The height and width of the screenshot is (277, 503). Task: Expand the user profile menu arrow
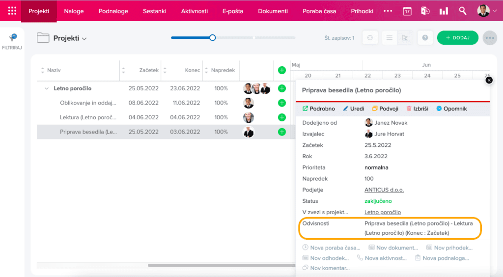494,11
